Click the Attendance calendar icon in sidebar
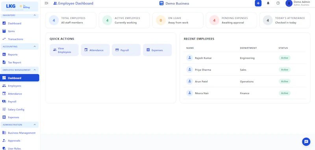The image size is (315, 150). pyautogui.click(x=4, y=94)
